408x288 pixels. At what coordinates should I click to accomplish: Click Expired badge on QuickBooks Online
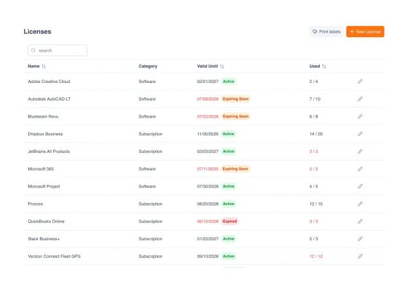(x=229, y=221)
